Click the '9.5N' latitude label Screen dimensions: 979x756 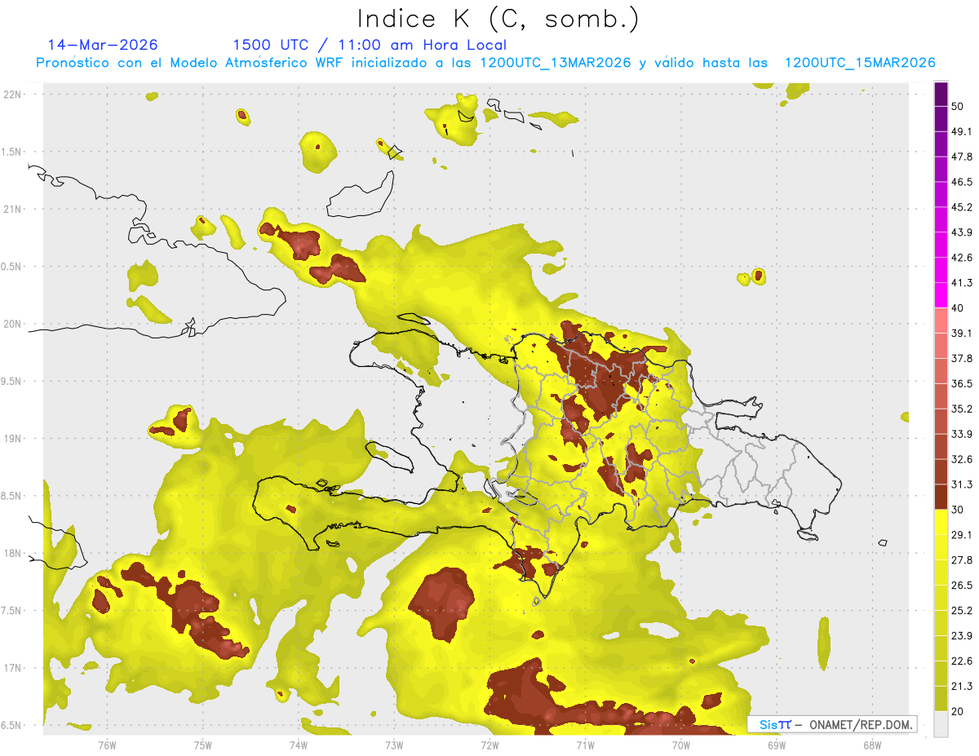point(12,381)
